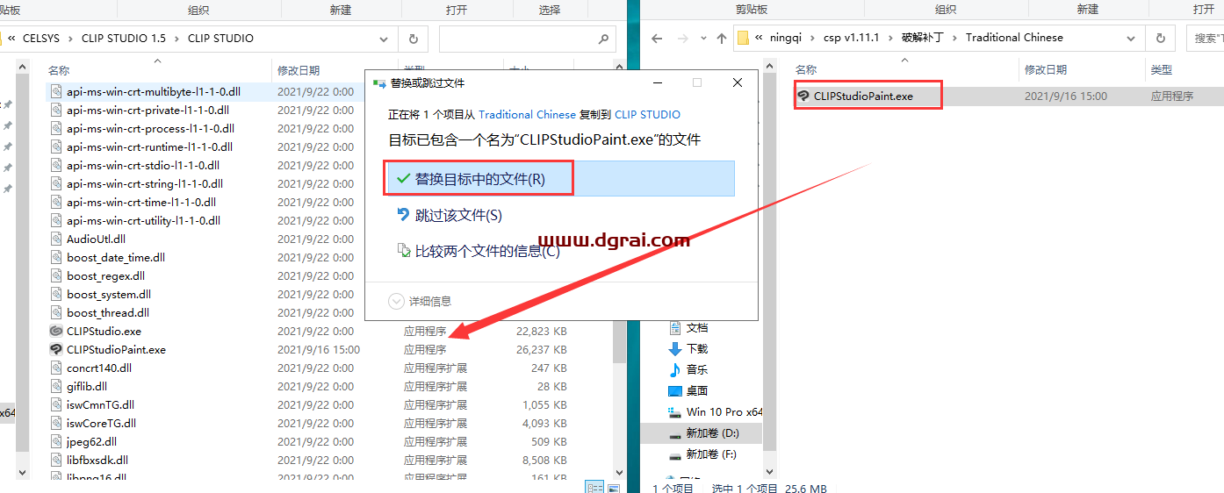1224x493 pixels.
Task: Click down arrow of left file list scrollbar
Action: [x=619, y=472]
